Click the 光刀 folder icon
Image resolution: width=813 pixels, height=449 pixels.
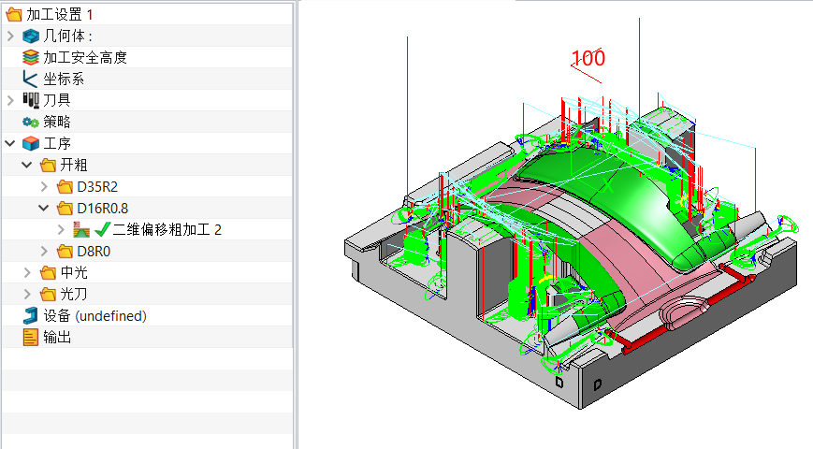(x=48, y=294)
